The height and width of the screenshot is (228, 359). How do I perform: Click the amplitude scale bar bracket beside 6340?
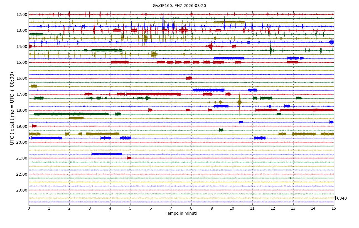click(335, 198)
